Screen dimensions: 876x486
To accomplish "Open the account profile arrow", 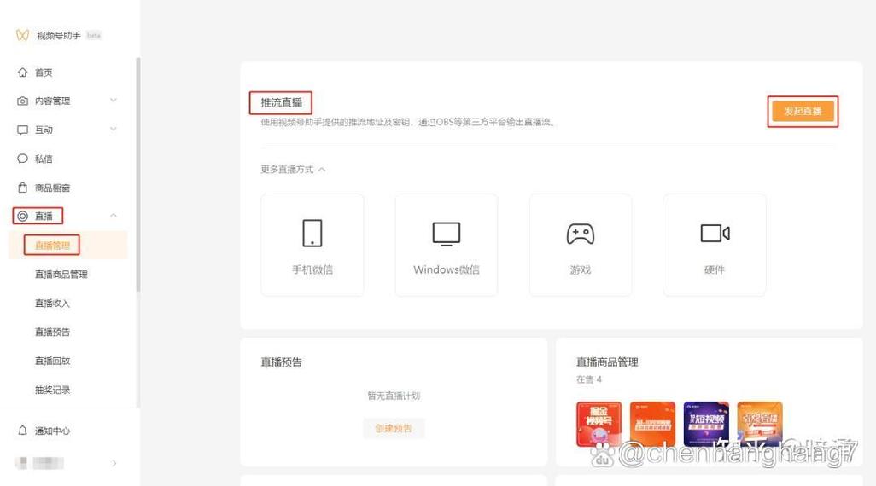I will pyautogui.click(x=114, y=463).
